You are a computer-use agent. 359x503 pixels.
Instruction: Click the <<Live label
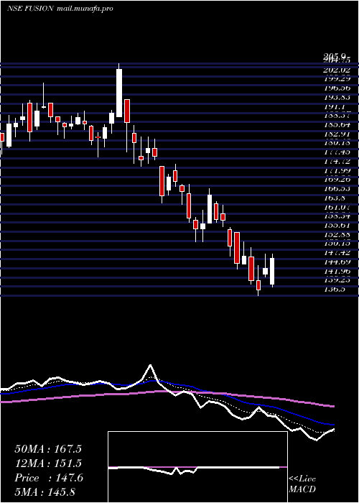click(x=302, y=479)
